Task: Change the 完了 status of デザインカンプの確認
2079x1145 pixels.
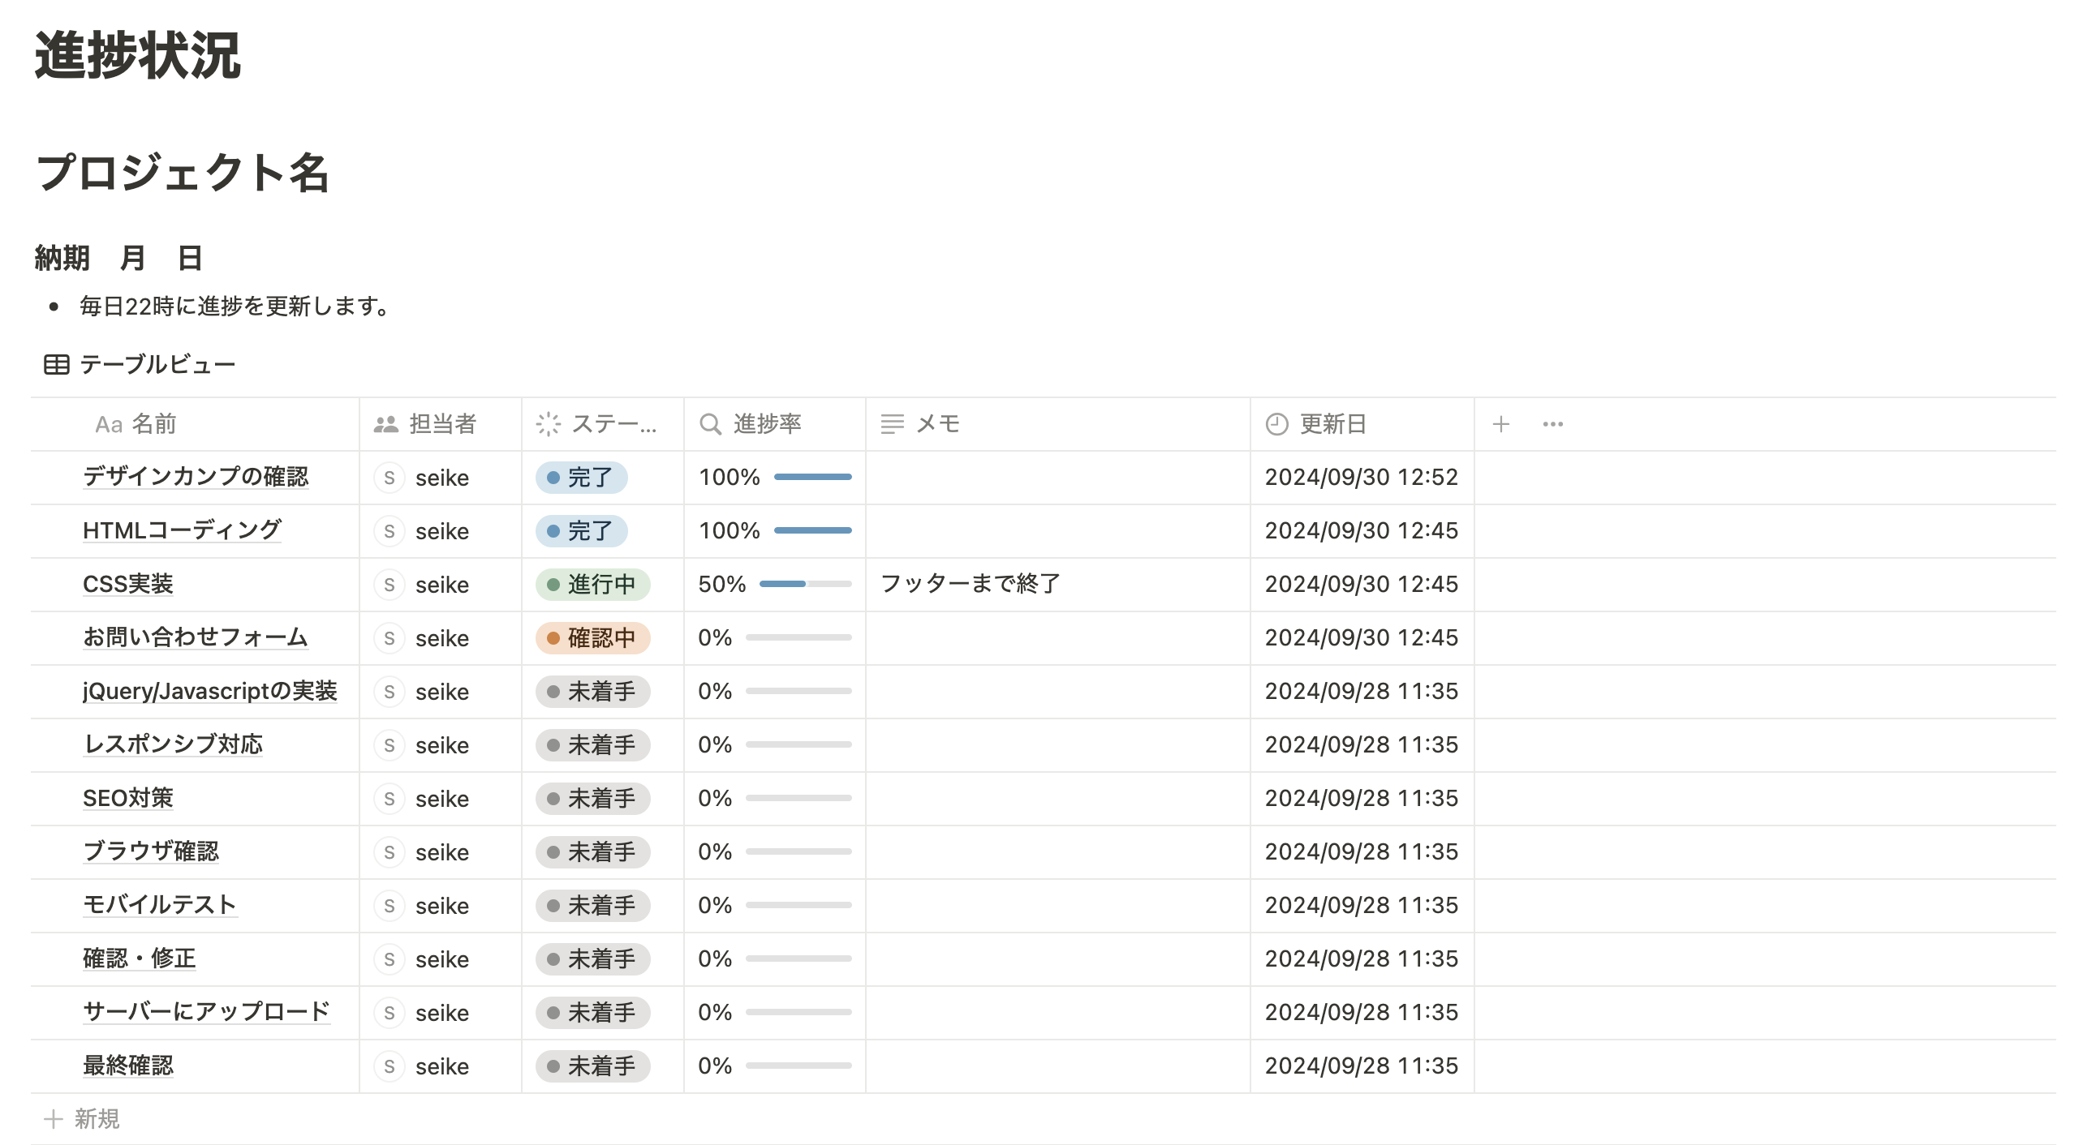Action: point(581,477)
